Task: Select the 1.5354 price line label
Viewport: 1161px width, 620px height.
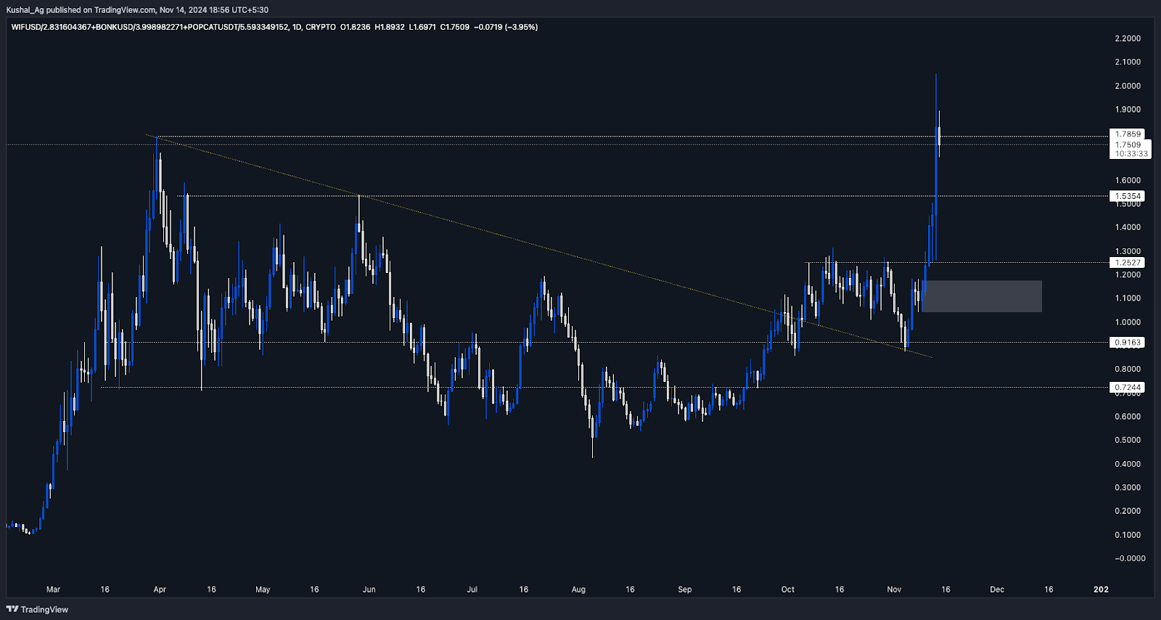Action: point(1128,196)
